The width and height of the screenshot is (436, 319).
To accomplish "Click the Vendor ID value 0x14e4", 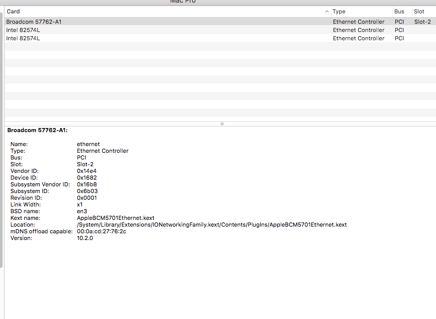I will [x=87, y=171].
